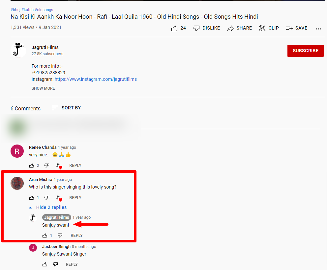The height and width of the screenshot is (270, 327).
Task: Subscribe to Jagruti Films channel
Action: [305, 51]
